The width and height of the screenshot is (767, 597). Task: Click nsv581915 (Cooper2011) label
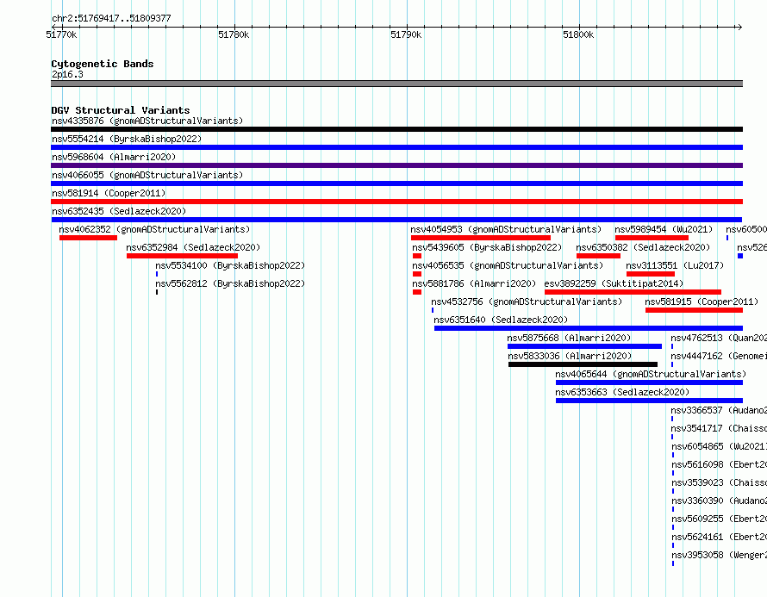pos(702,302)
